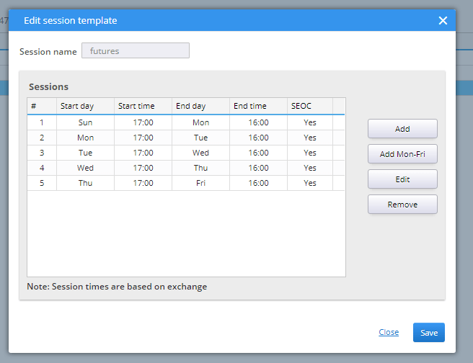473x363 pixels.
Task: Click the Session name input field
Action: click(x=136, y=50)
